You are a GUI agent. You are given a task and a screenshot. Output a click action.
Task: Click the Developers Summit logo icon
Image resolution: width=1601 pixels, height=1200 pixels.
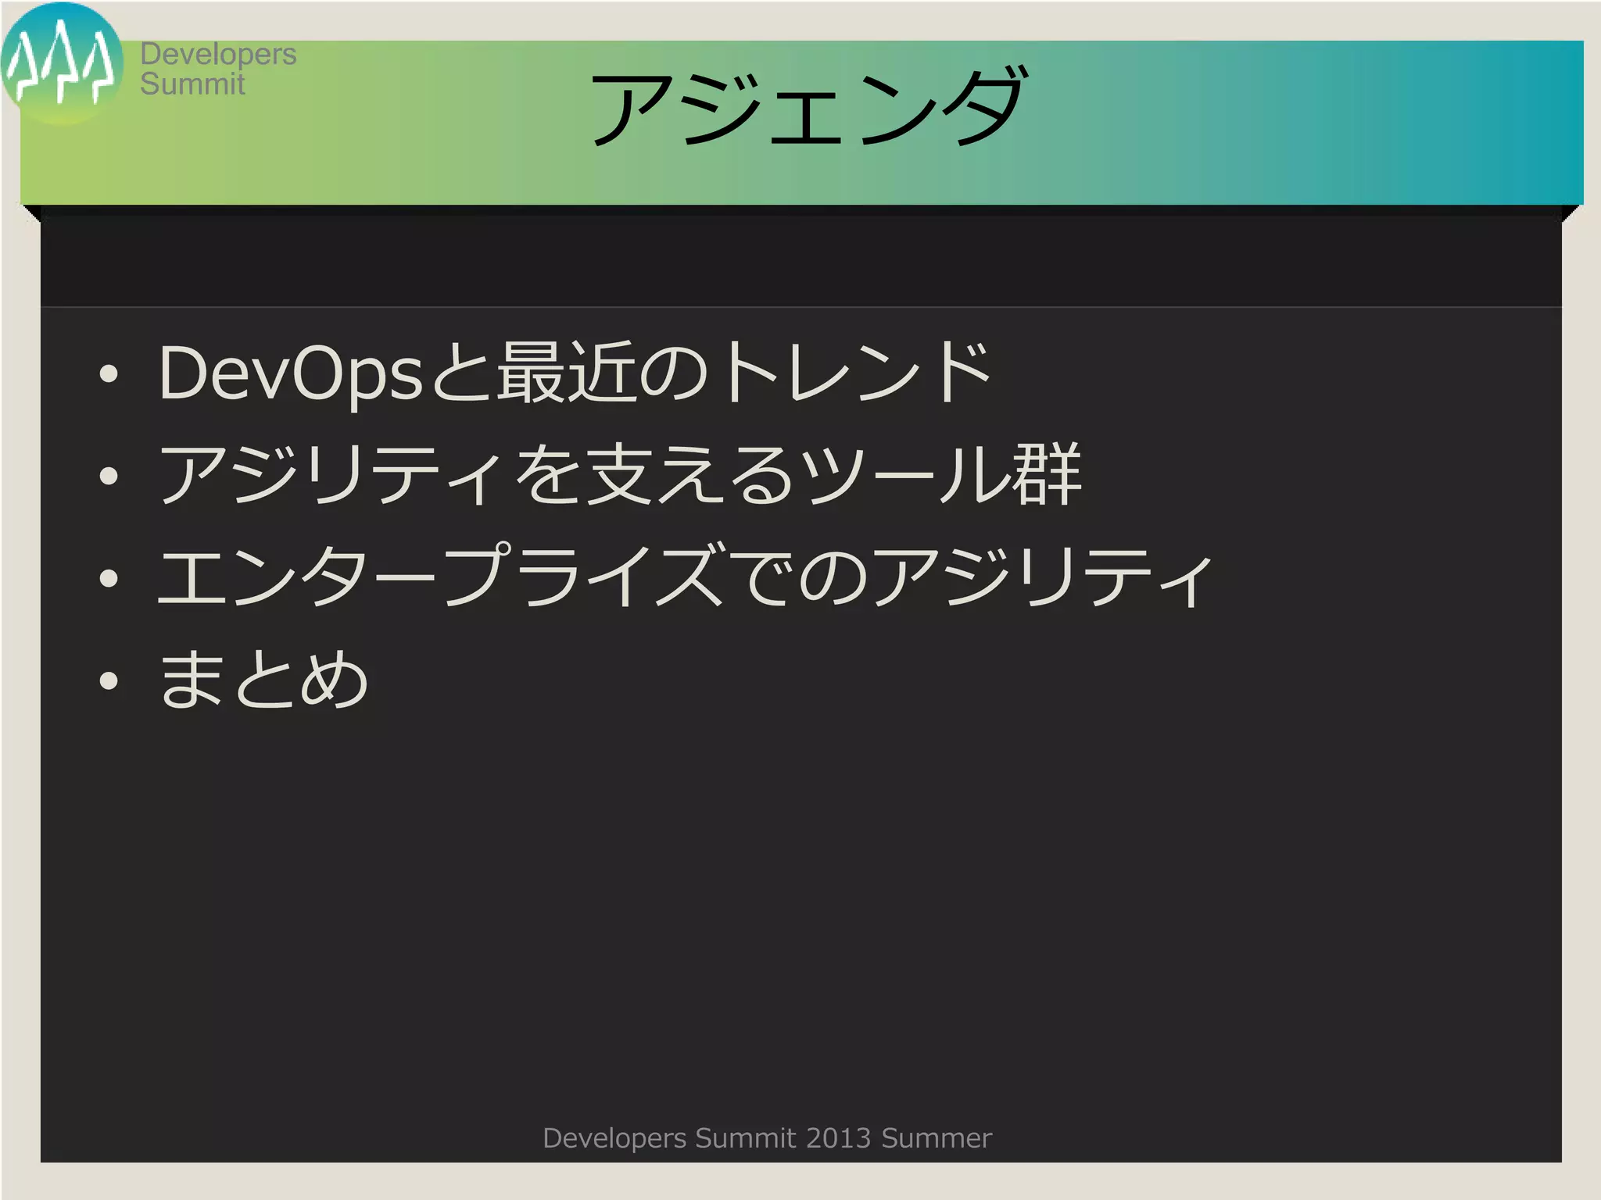coord(62,62)
